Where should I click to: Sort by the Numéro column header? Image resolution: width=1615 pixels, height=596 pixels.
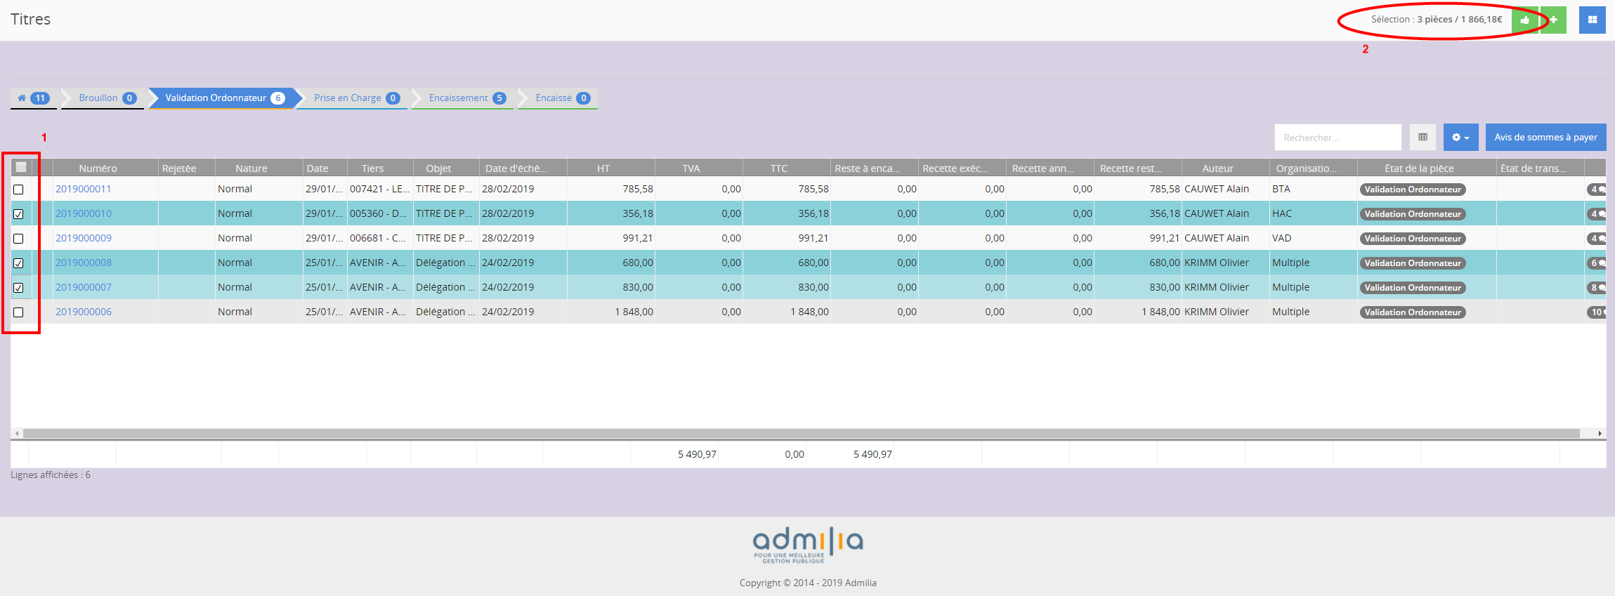tap(98, 168)
